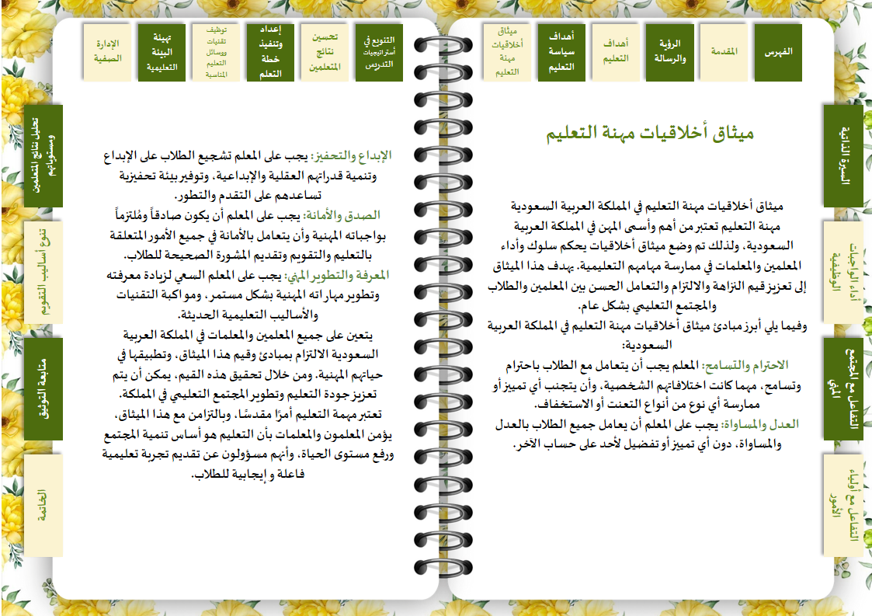
Task: Go to متابعة التوثيق side tab
Action: [43, 388]
